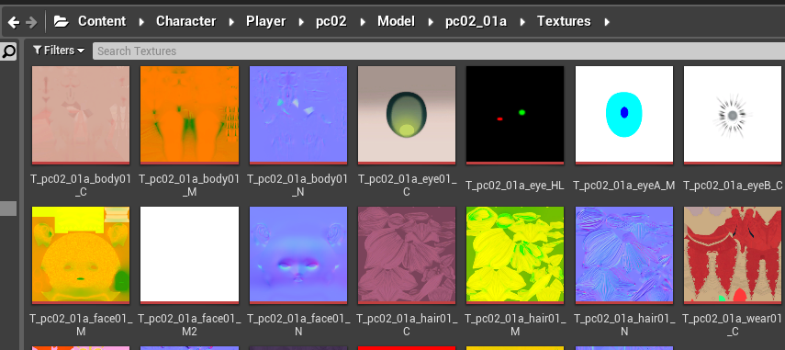The height and width of the screenshot is (350, 785).
Task: Expand the arrow after Model
Action: [430, 22]
